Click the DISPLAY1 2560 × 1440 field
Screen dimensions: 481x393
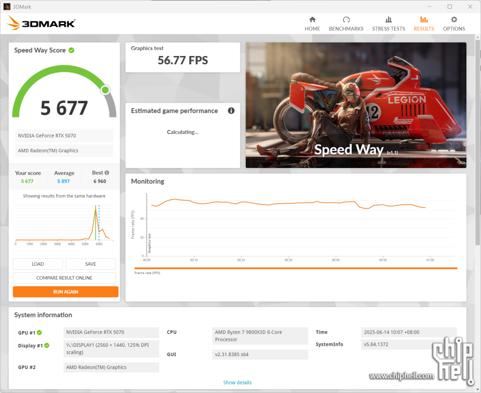click(111, 349)
